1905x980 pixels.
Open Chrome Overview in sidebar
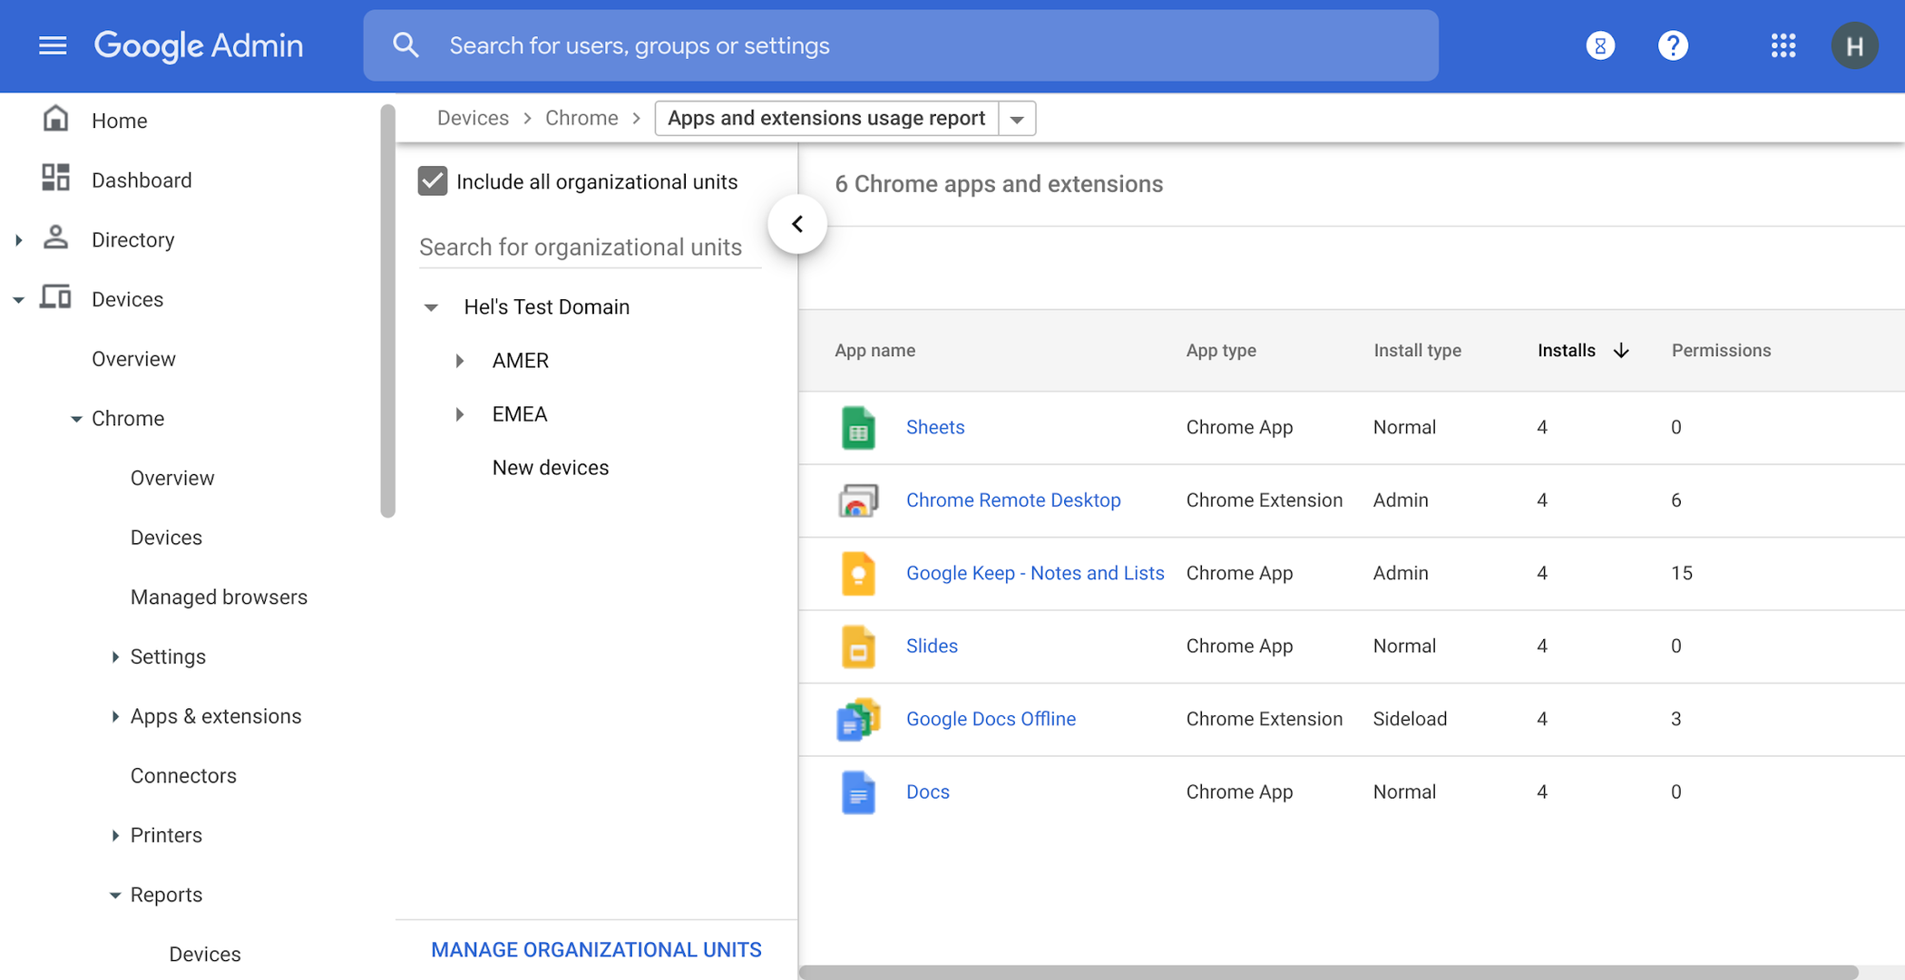click(x=172, y=478)
